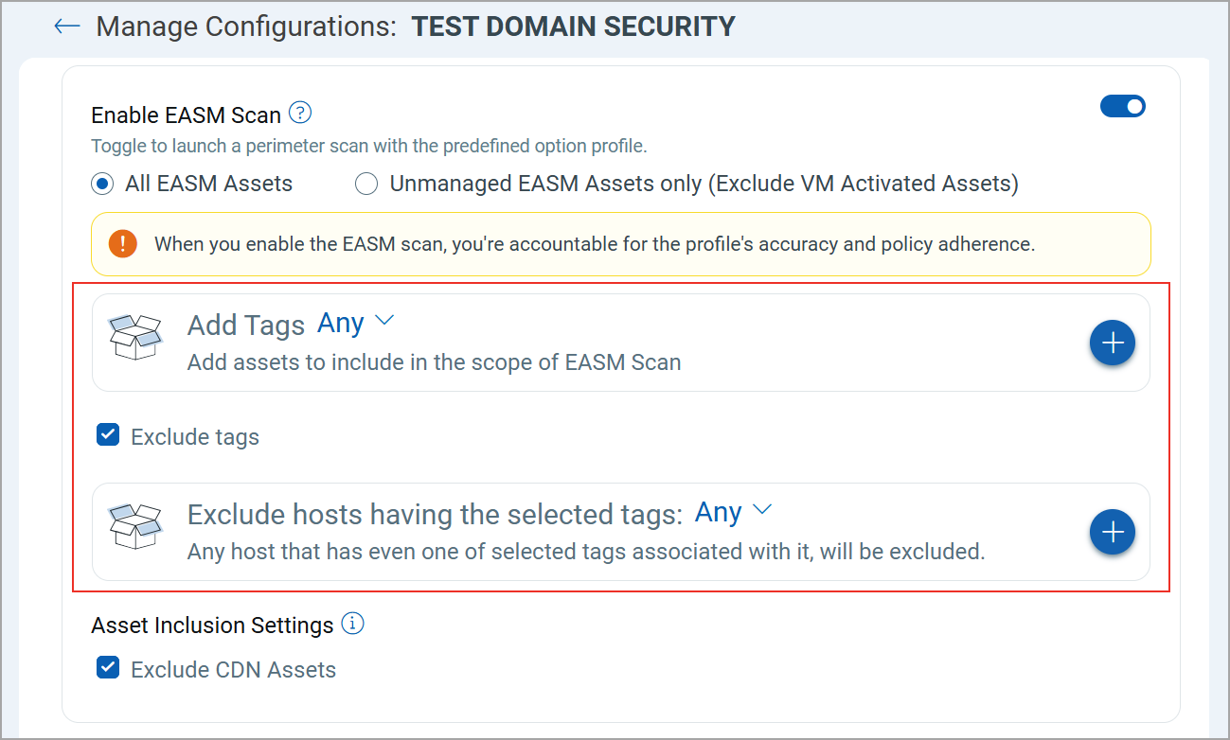Viewport: 1230px width, 740px height.
Task: Click the plus button for Exclude hosts tags
Action: click(x=1113, y=533)
